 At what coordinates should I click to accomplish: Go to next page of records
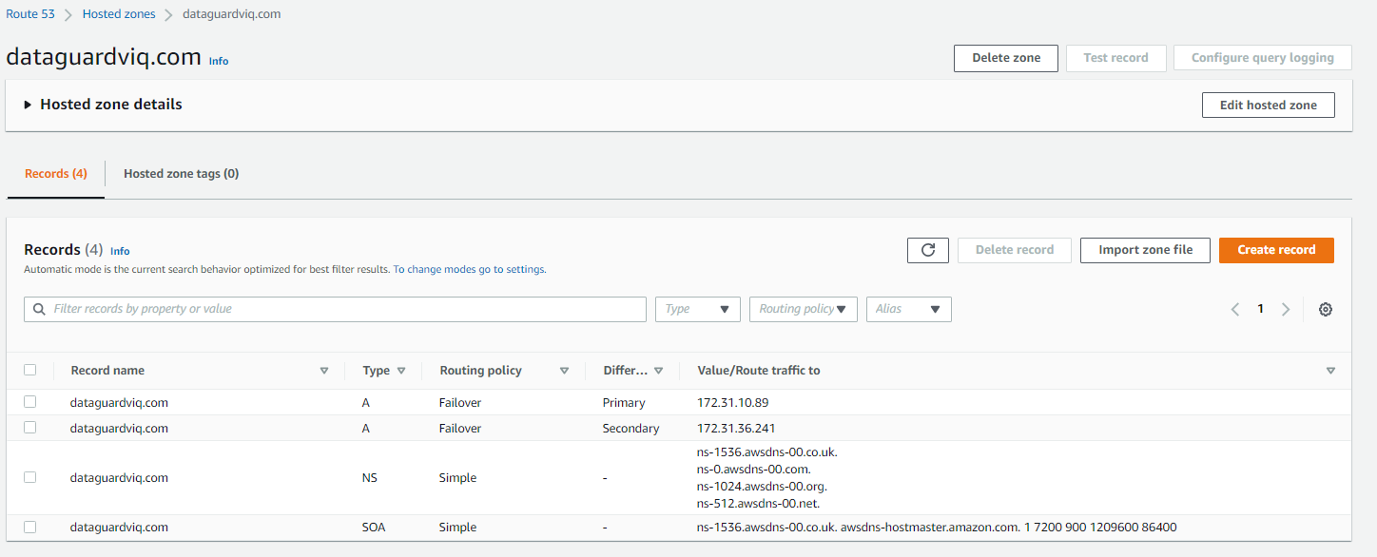click(x=1286, y=309)
